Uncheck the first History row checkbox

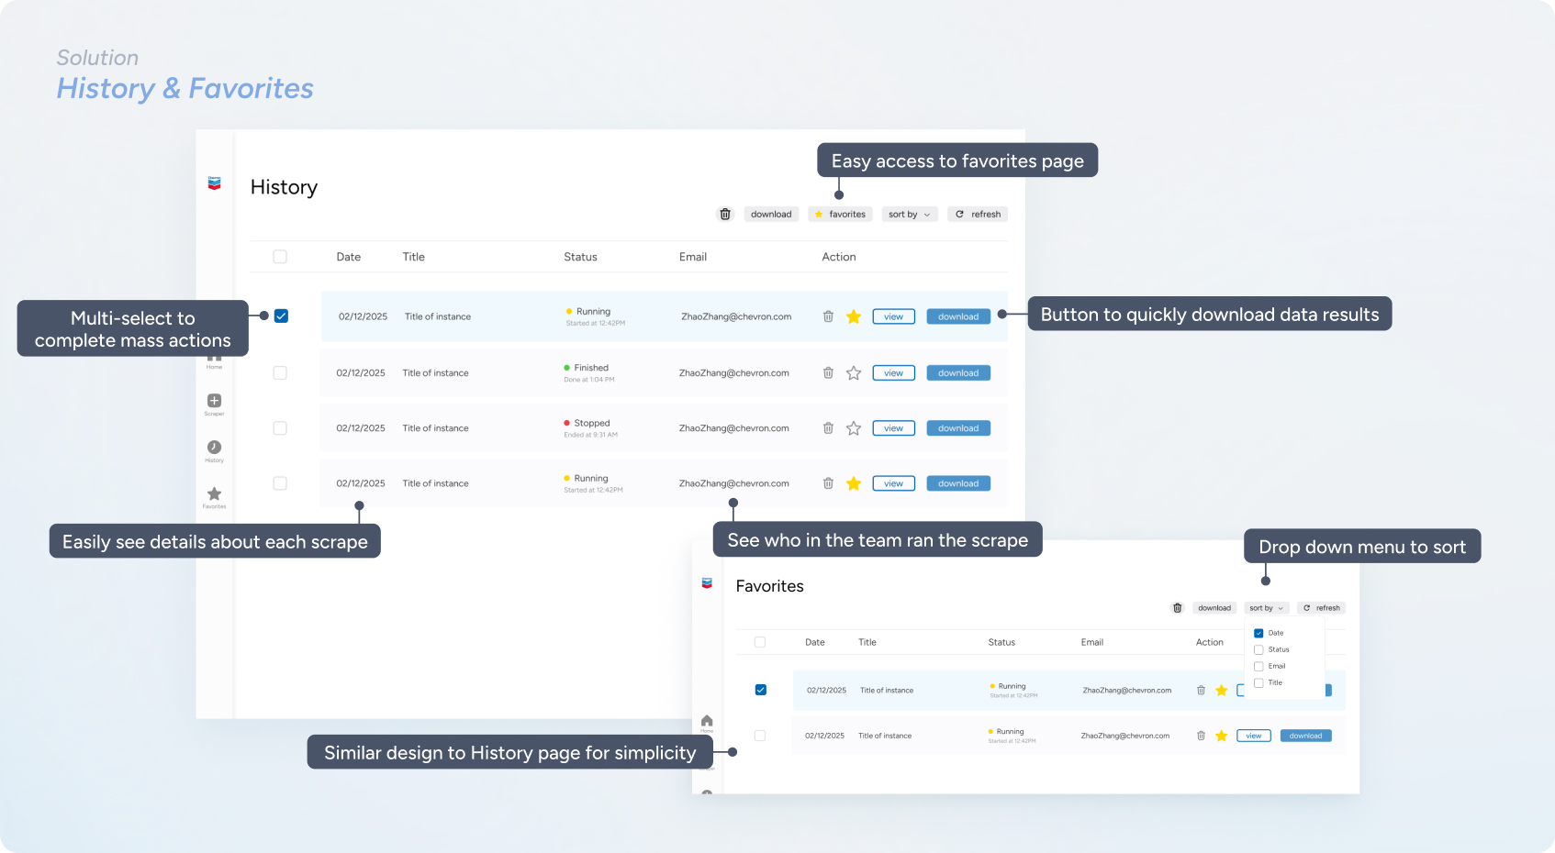pos(281,316)
